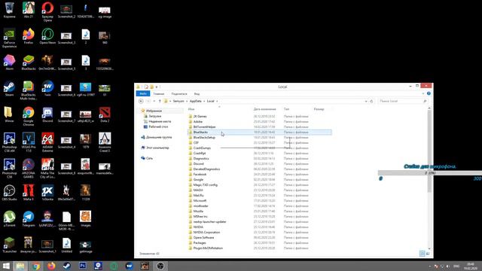
Task: Launch Opera browser from the desktop
Action: pyautogui.click(x=47, y=11)
